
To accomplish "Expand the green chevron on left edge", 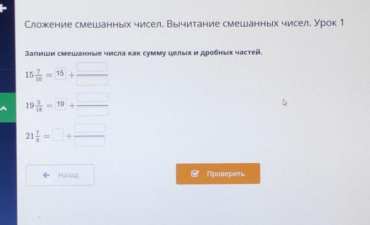I will click(x=6, y=108).
